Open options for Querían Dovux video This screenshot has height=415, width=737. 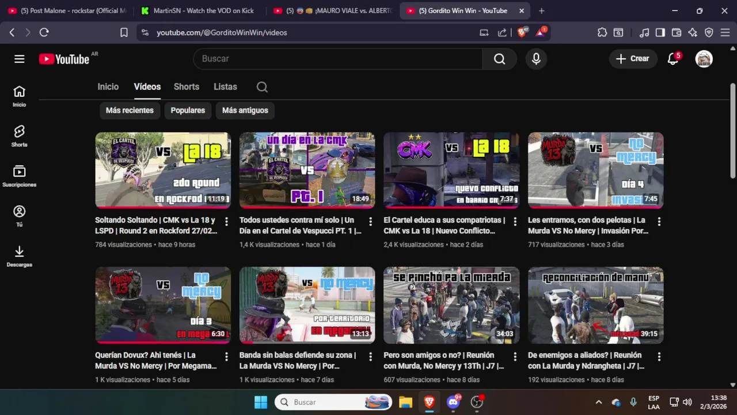coord(226,357)
